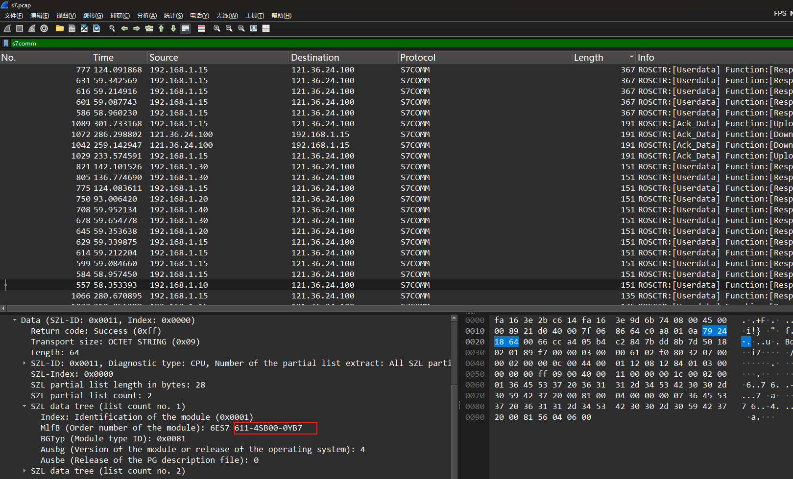Click the s7comm display filter field
The width and height of the screenshot is (793, 479).
(402, 43)
